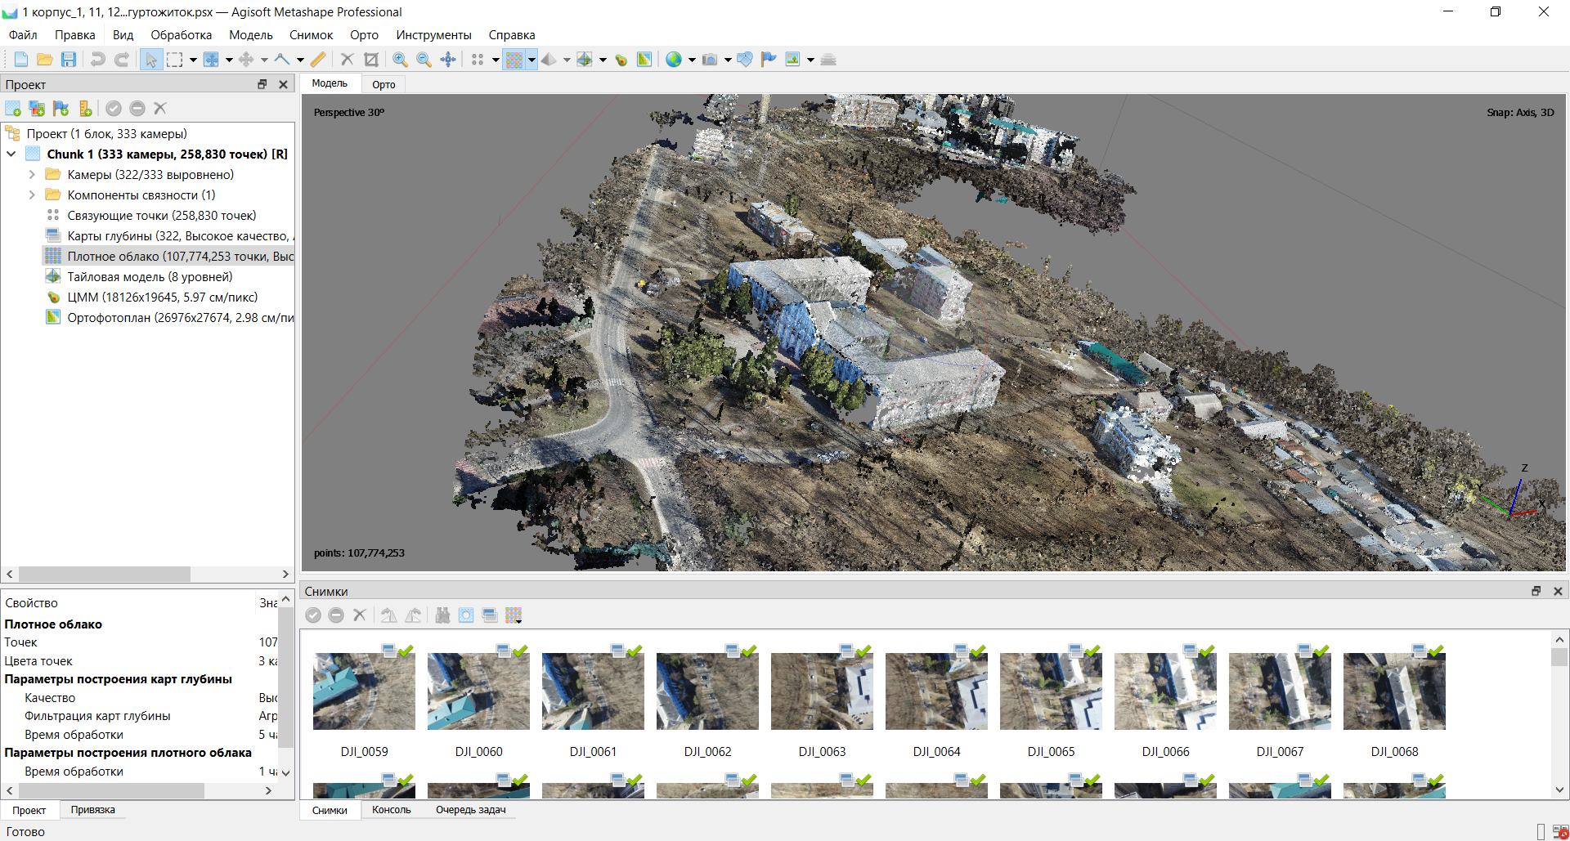
Task: Click the Add Chunk icon in Project panel
Action: point(13,109)
